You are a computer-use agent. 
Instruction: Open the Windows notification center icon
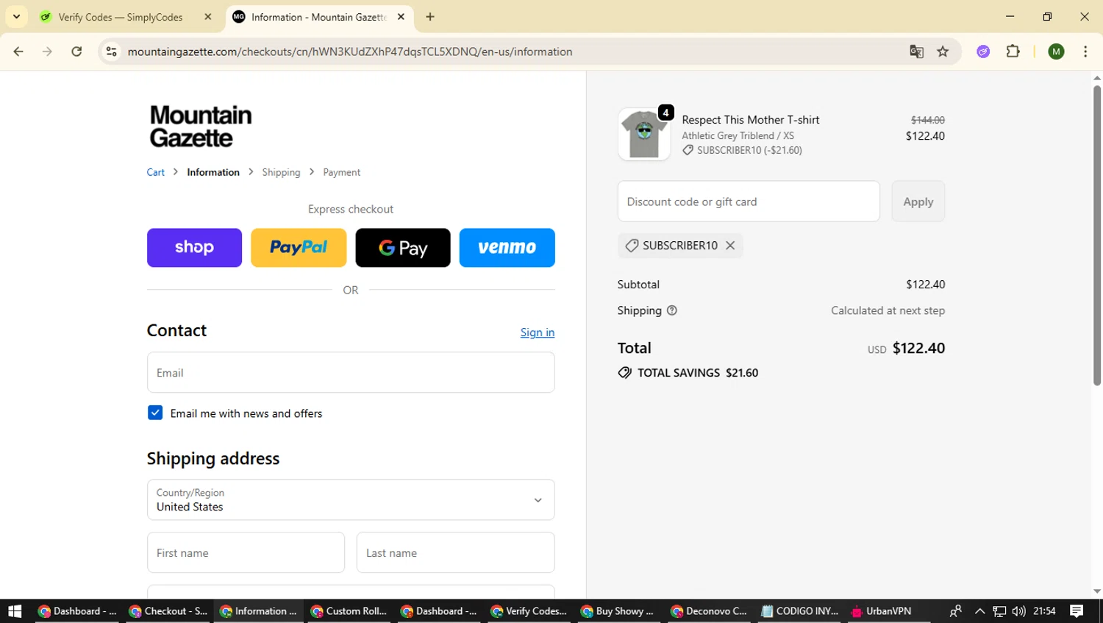pos(1077,611)
